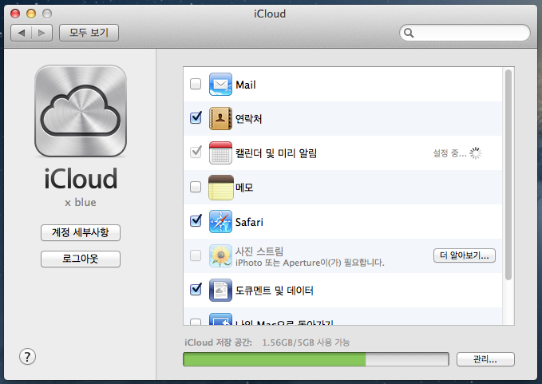
Task: Focus the search input field
Action: point(465,33)
